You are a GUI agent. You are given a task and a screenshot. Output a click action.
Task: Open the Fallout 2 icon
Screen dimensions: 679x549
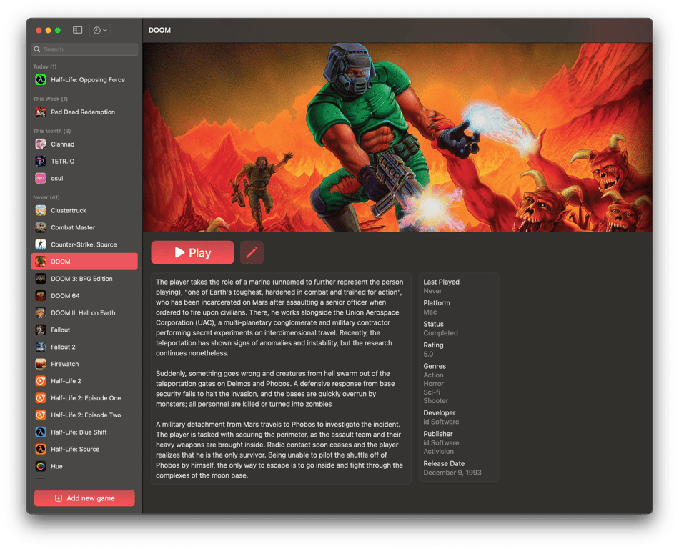pyautogui.click(x=41, y=347)
